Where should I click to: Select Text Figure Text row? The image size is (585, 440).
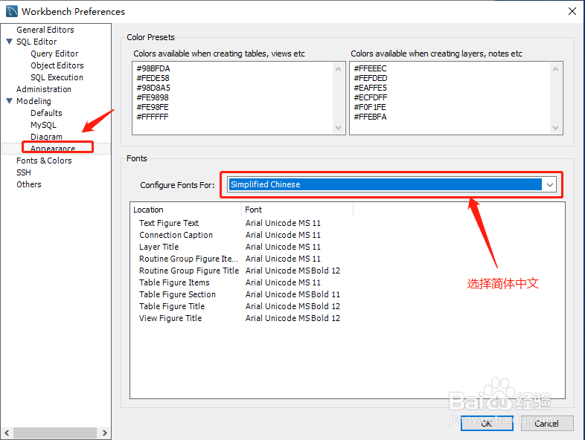tap(169, 223)
